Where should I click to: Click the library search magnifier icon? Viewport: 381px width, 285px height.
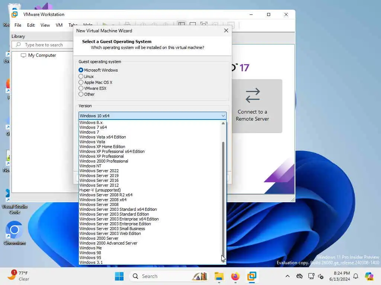tap(18, 45)
